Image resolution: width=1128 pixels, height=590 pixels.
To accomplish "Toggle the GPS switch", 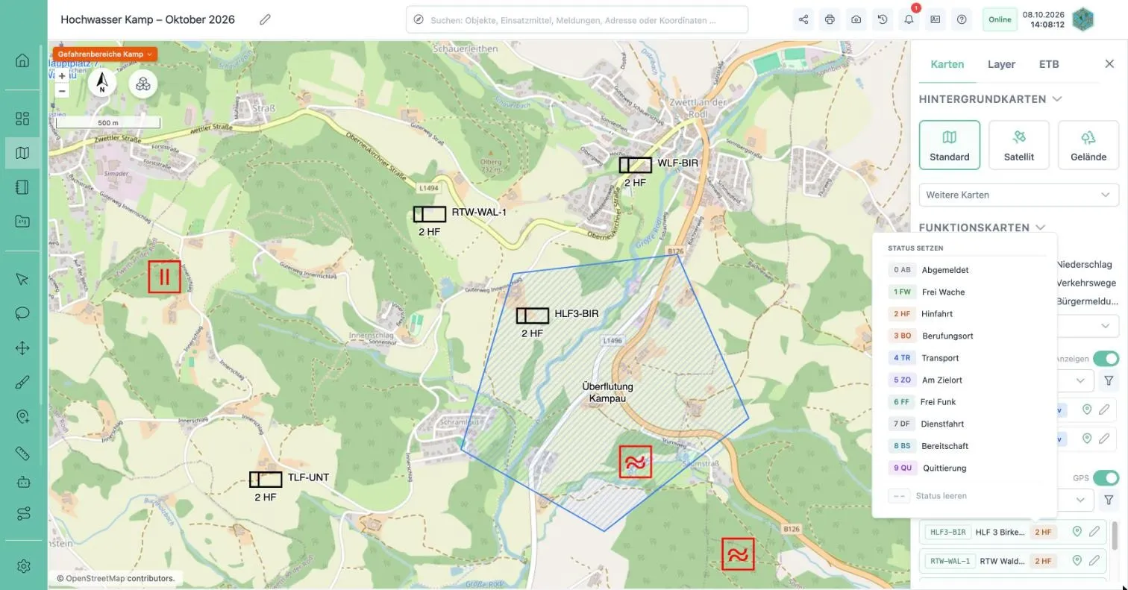I will (x=1106, y=477).
